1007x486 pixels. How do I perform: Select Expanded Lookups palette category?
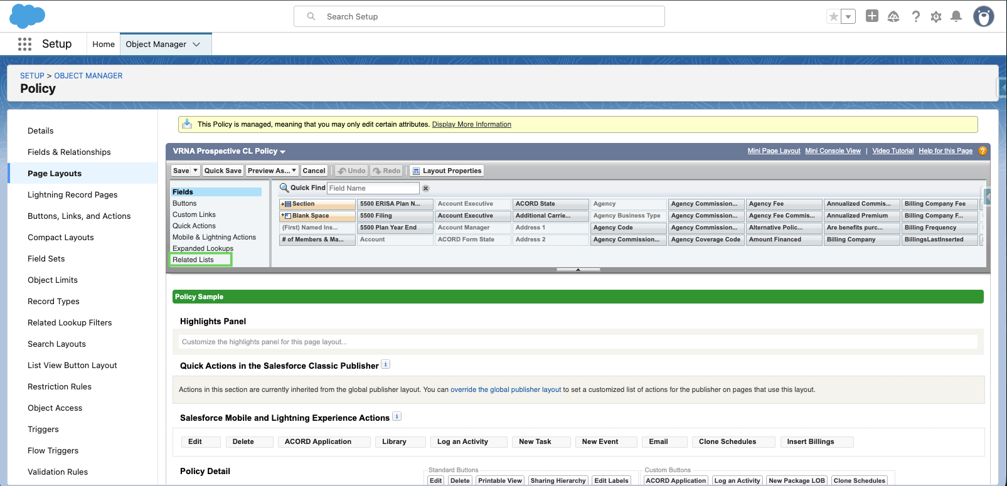pyautogui.click(x=203, y=248)
